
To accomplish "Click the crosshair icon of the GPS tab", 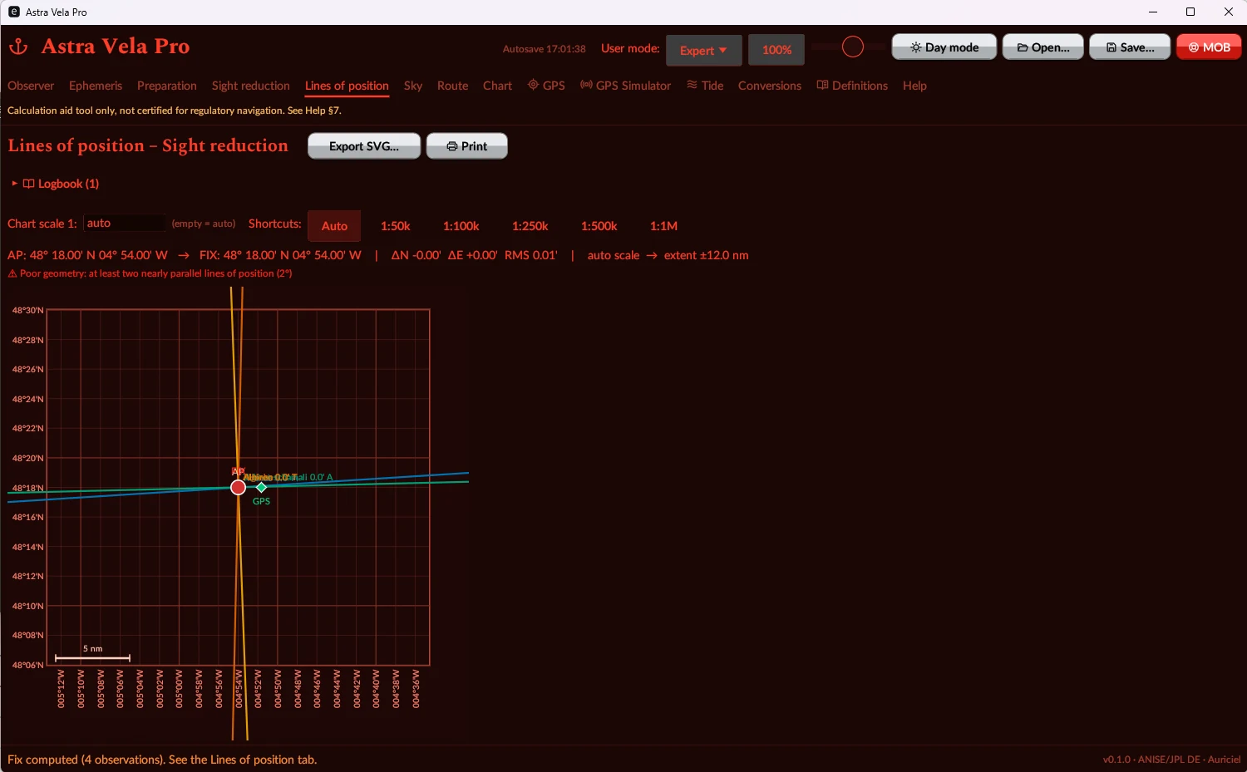I will click(533, 85).
